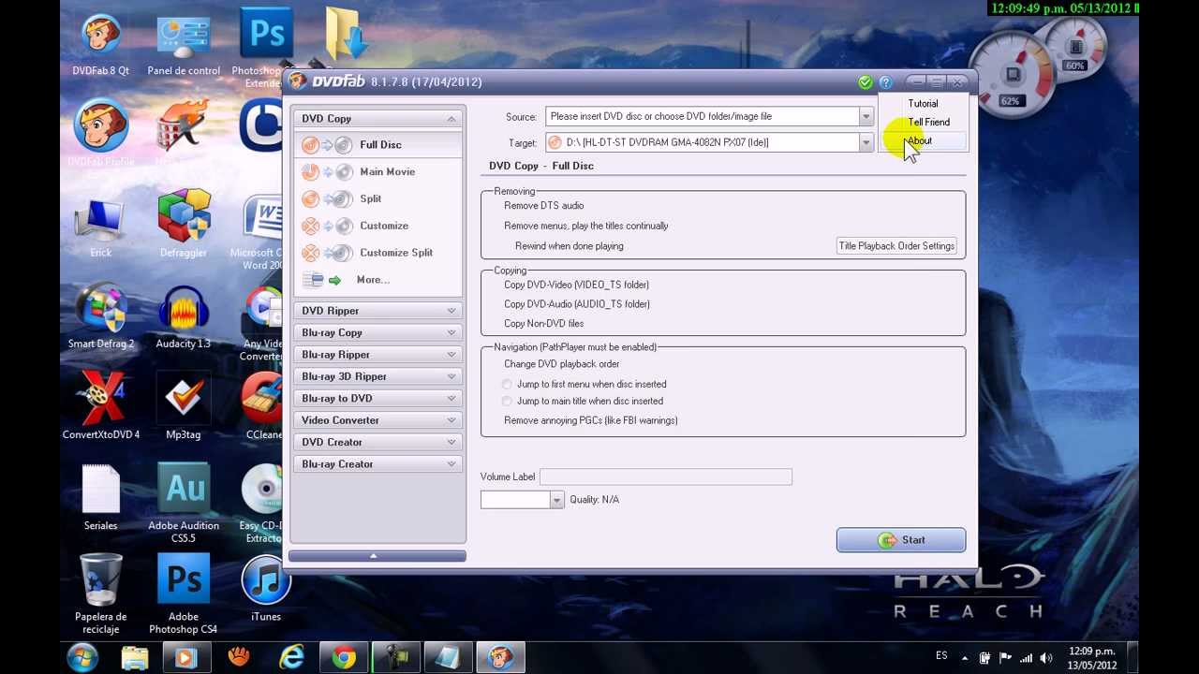The width and height of the screenshot is (1199, 674).
Task: Select DVDFab taskbar button
Action: [x=500, y=658]
